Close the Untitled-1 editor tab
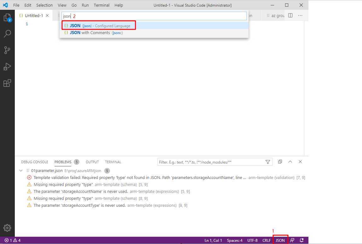 (47, 15)
